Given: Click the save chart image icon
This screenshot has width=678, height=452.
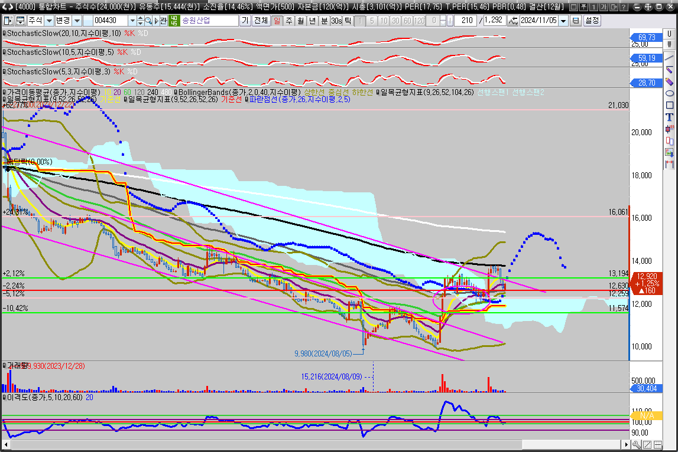Looking at the screenshot, I should point(669,152).
